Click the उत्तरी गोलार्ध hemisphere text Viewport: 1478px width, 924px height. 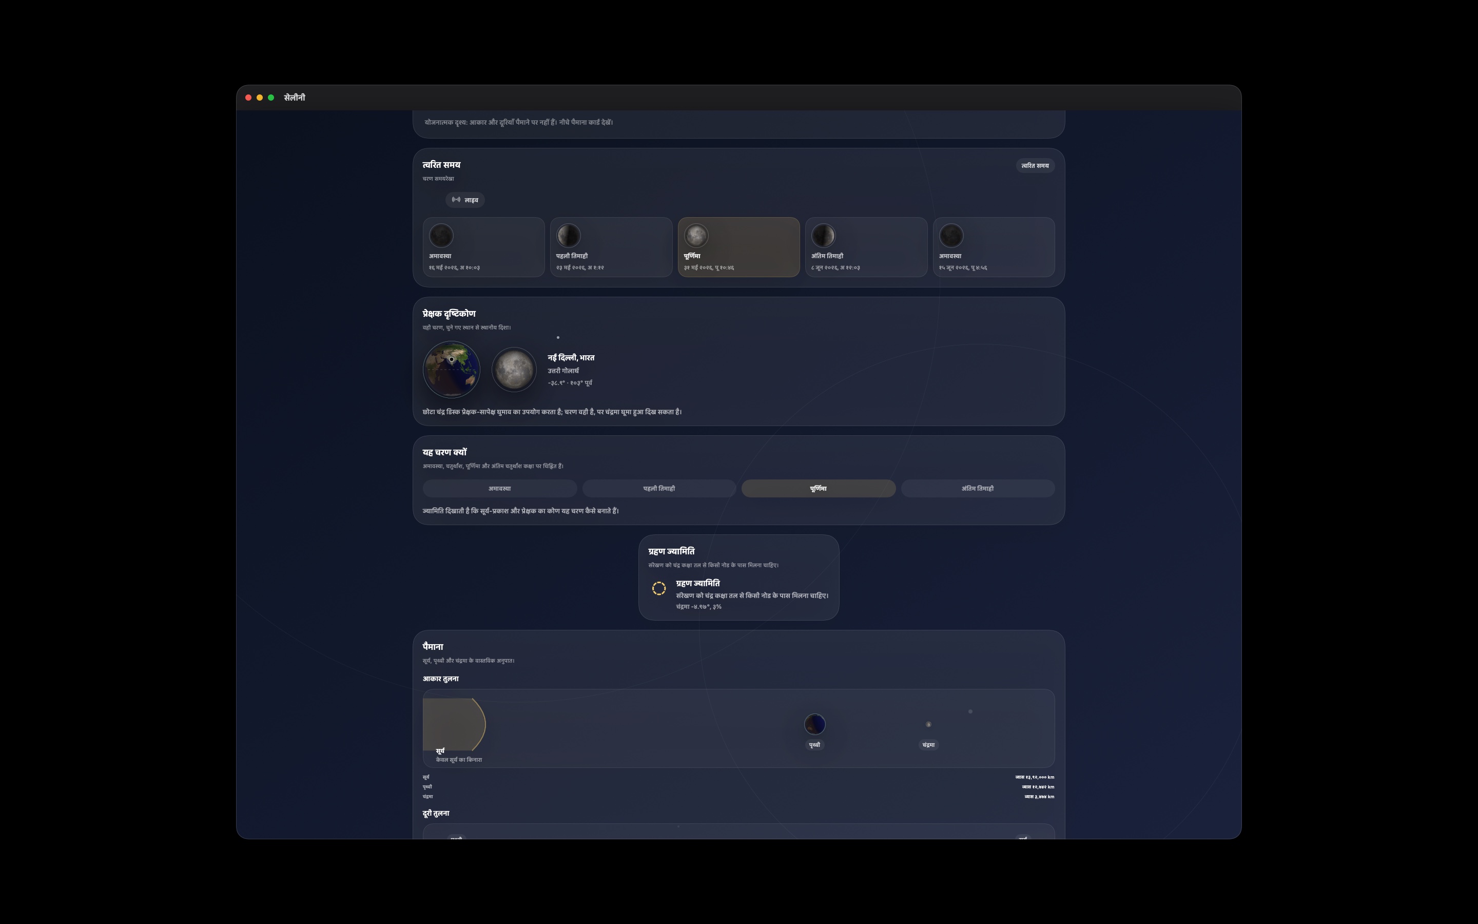click(x=563, y=371)
